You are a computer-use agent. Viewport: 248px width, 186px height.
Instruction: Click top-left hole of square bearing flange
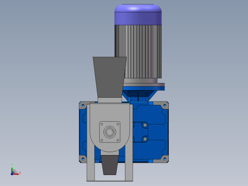102,124
